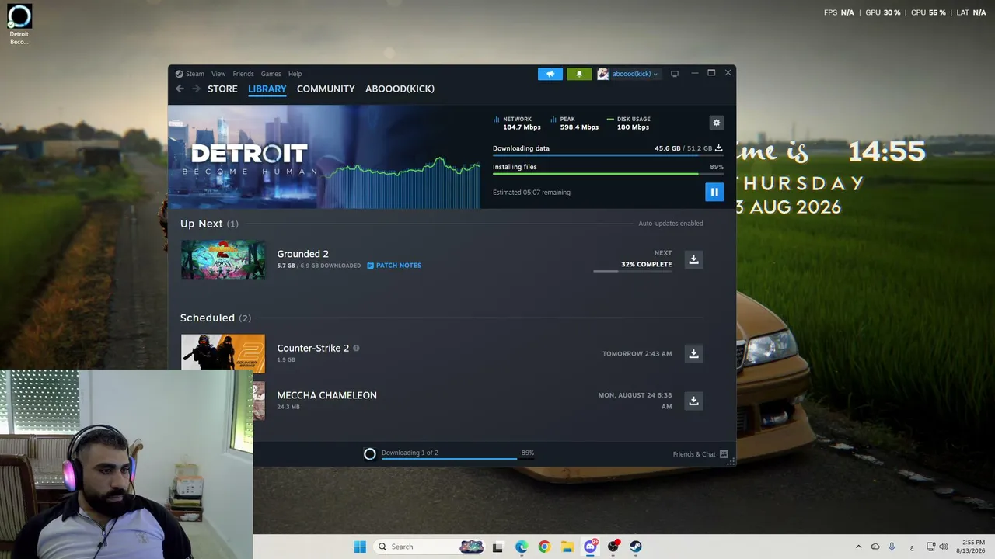Open the volume control in system tray

[x=944, y=547]
